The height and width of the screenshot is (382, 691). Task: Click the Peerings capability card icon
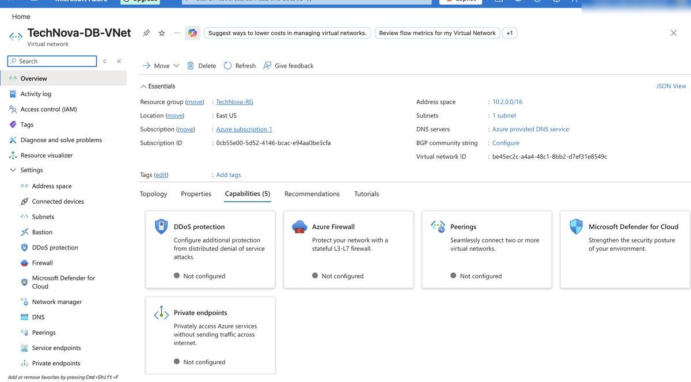(x=438, y=226)
